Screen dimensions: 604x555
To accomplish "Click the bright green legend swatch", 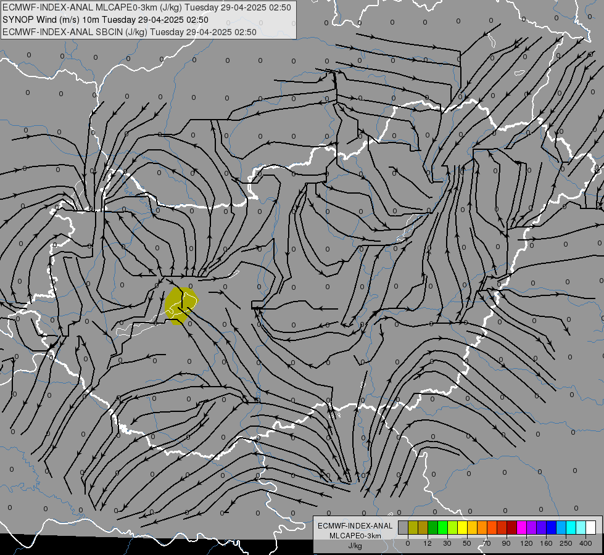I will [442, 527].
